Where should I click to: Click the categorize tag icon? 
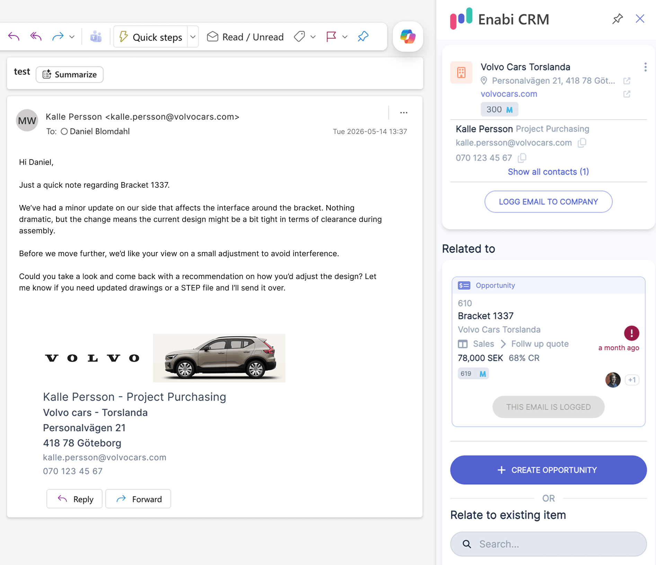(299, 36)
